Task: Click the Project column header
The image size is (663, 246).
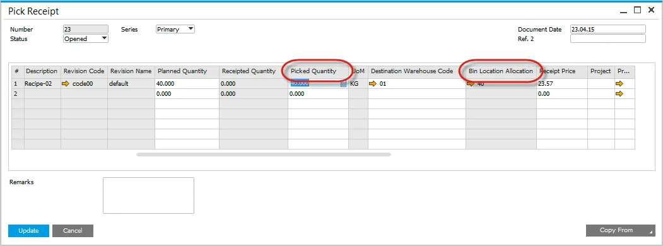Action: click(601, 71)
